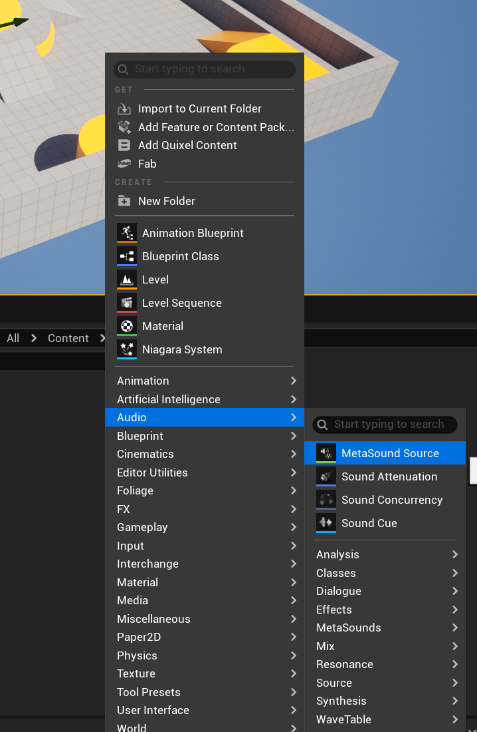Screen dimensions: 477x732
Task: Click Content in the breadcrumb path
Action: tap(68, 338)
